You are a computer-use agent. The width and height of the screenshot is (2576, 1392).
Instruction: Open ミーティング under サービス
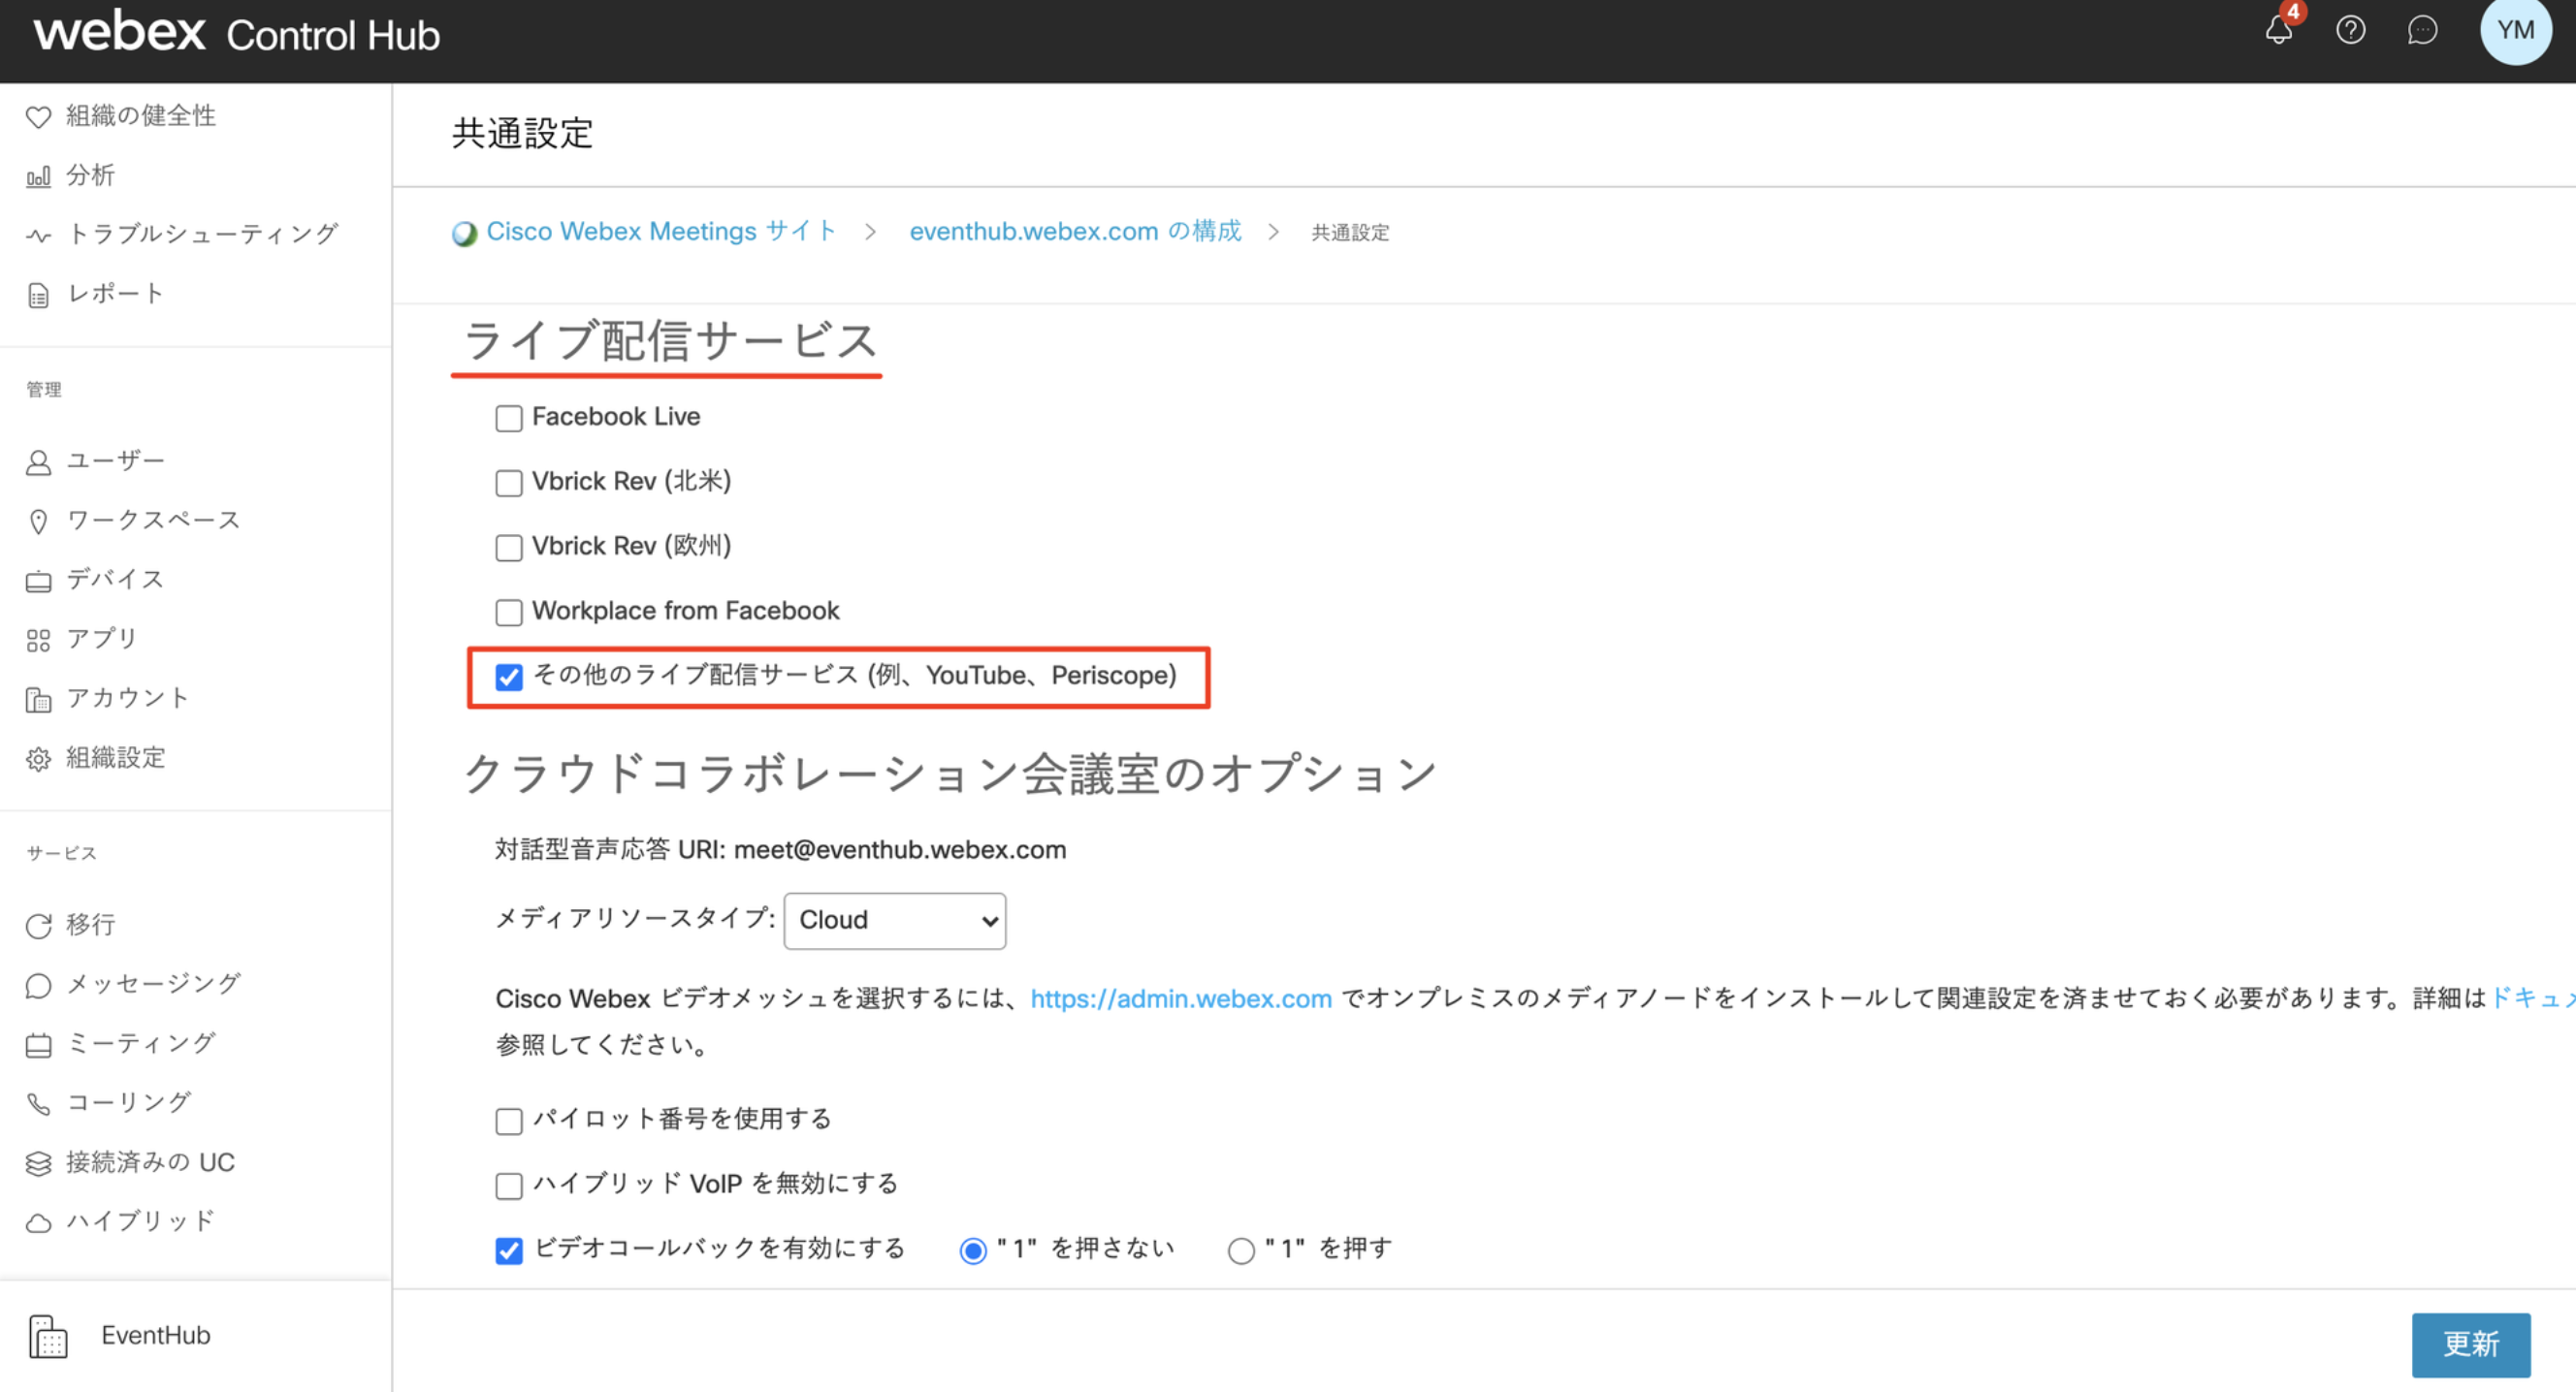pyautogui.click(x=141, y=1043)
